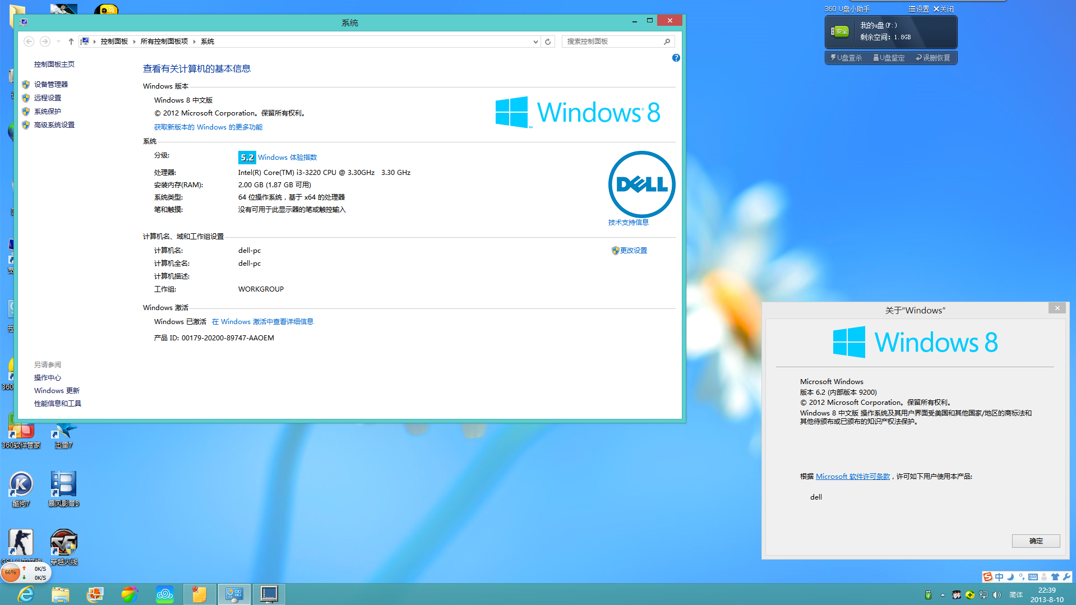Toggle 中 Chinese/English mode in Sogou bar
The width and height of the screenshot is (1076, 605).
(x=999, y=577)
